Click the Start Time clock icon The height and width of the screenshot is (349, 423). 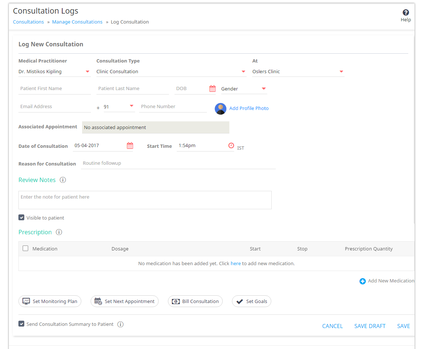[x=231, y=146]
